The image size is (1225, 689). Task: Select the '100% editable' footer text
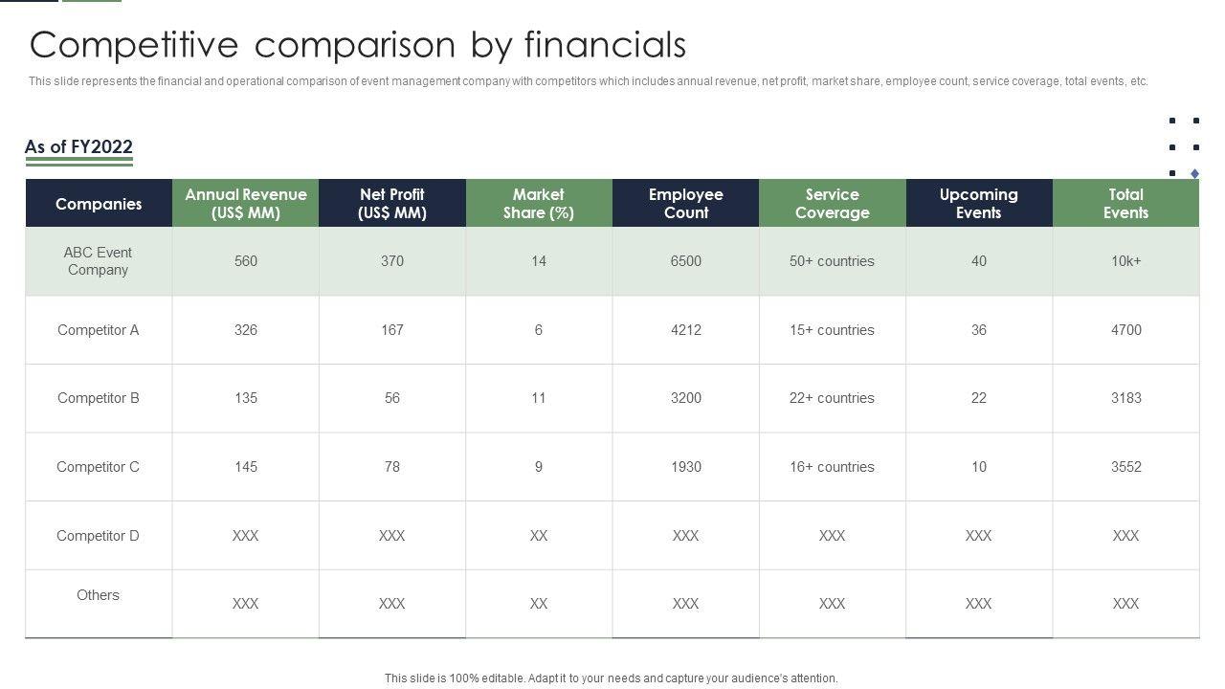(x=611, y=678)
